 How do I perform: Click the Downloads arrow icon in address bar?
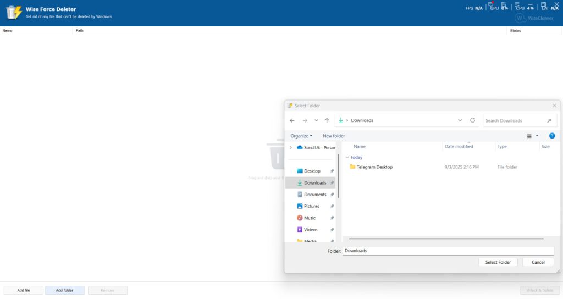point(341,120)
